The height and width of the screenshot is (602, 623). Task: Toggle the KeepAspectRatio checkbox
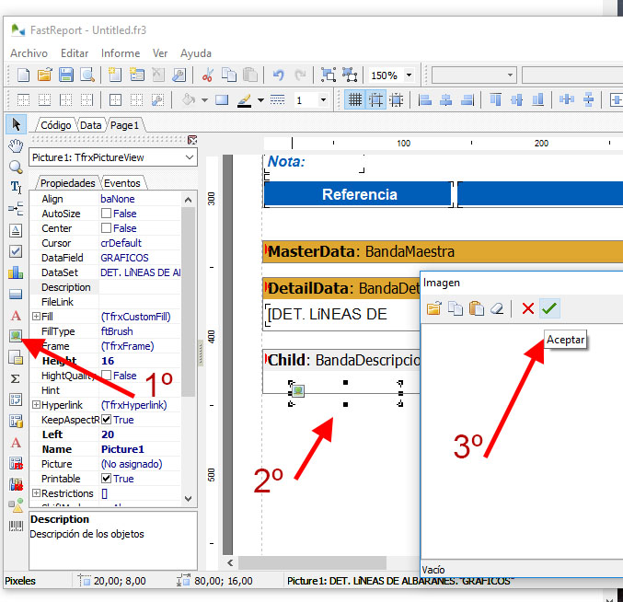(x=106, y=420)
